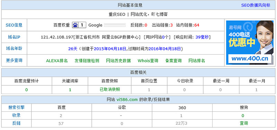The width and height of the screenshot is (277, 130).
Task: Click the site title 重庆SEO text
Action: pyautogui.click(x=117, y=15)
